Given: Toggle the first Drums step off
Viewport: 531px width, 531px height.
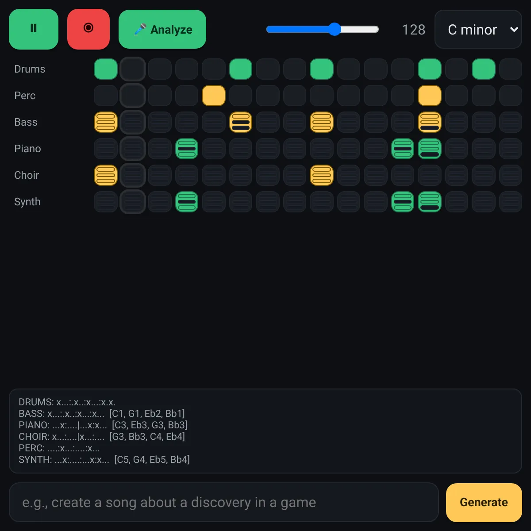Looking at the screenshot, I should 106,69.
